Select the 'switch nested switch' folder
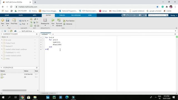 (13, 56)
